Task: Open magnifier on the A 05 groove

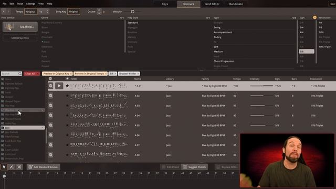Action: point(50,125)
